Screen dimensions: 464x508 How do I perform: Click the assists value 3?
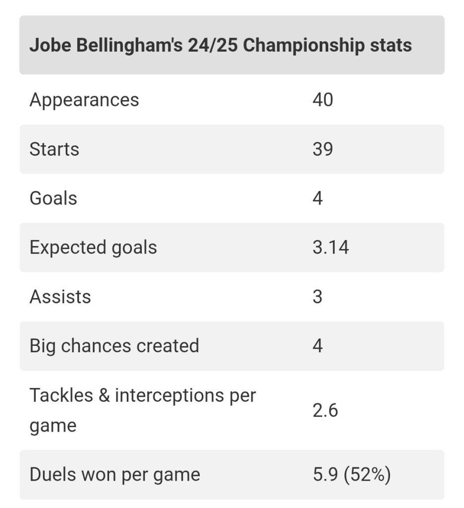tap(318, 297)
